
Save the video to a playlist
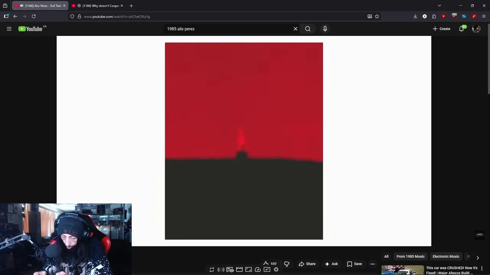[354, 264]
